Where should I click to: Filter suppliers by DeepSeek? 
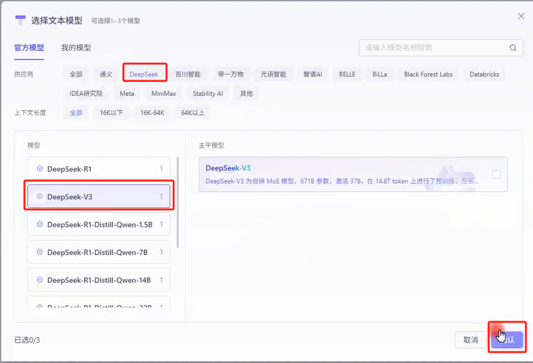pyautogui.click(x=144, y=75)
